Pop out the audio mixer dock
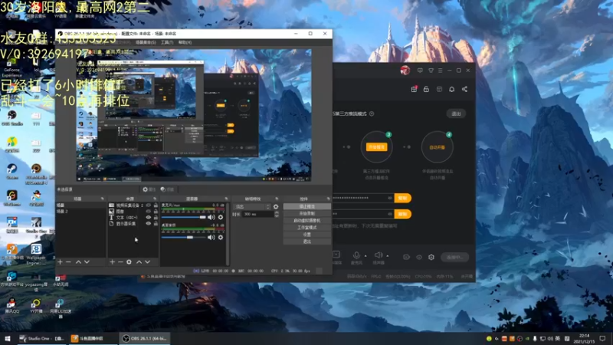This screenshot has width=613, height=345. click(x=226, y=199)
